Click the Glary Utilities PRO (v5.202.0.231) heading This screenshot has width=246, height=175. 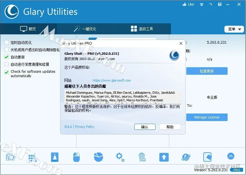(92, 54)
